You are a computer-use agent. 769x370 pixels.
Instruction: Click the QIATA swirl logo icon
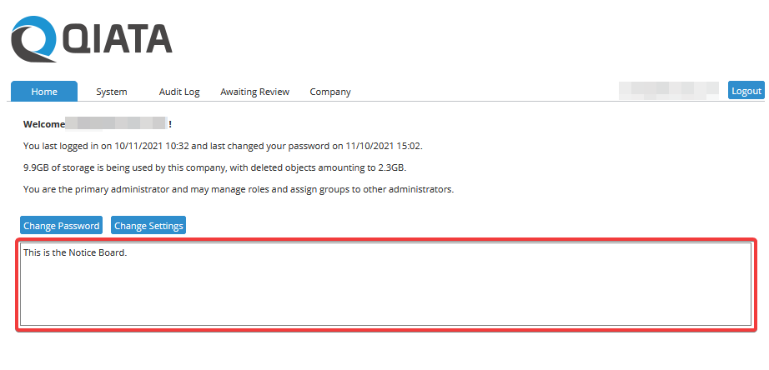tap(33, 38)
